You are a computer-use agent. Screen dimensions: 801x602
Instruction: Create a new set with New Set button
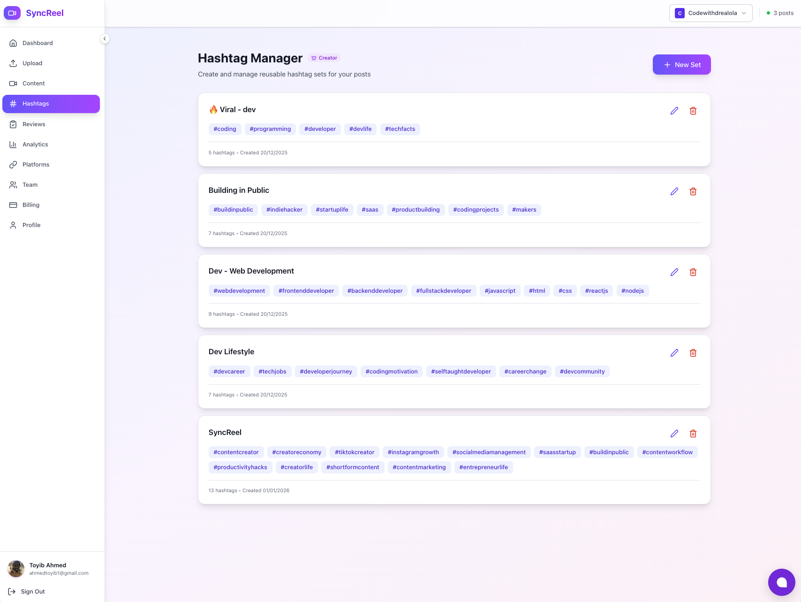(x=681, y=64)
